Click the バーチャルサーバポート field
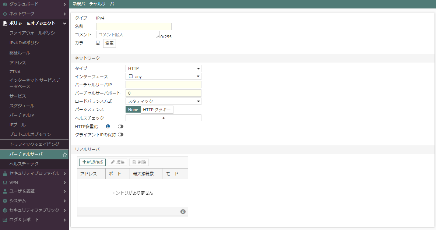This screenshot has width=436, height=230. click(163, 93)
